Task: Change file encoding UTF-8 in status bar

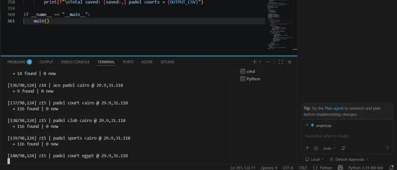Action: pos(287,168)
